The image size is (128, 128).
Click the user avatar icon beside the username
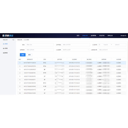tap(126, 36)
